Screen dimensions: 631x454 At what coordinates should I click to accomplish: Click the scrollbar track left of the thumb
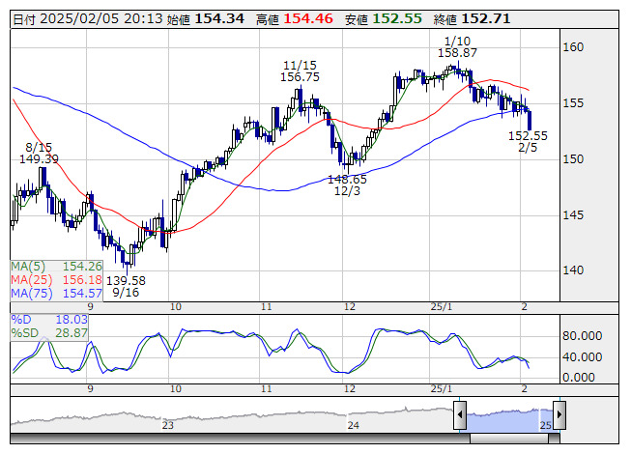[242, 438]
